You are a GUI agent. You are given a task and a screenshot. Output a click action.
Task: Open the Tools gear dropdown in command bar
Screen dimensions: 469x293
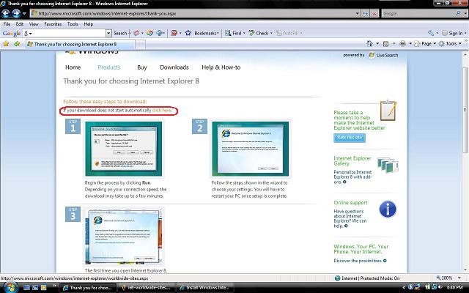[449, 44]
